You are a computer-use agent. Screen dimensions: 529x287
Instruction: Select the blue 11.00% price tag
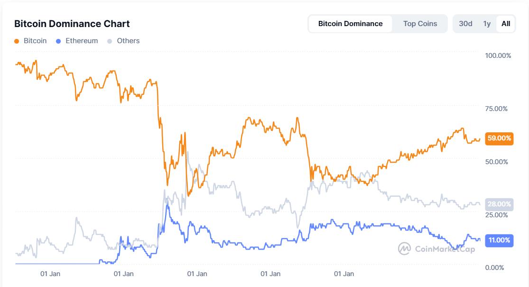(x=498, y=241)
